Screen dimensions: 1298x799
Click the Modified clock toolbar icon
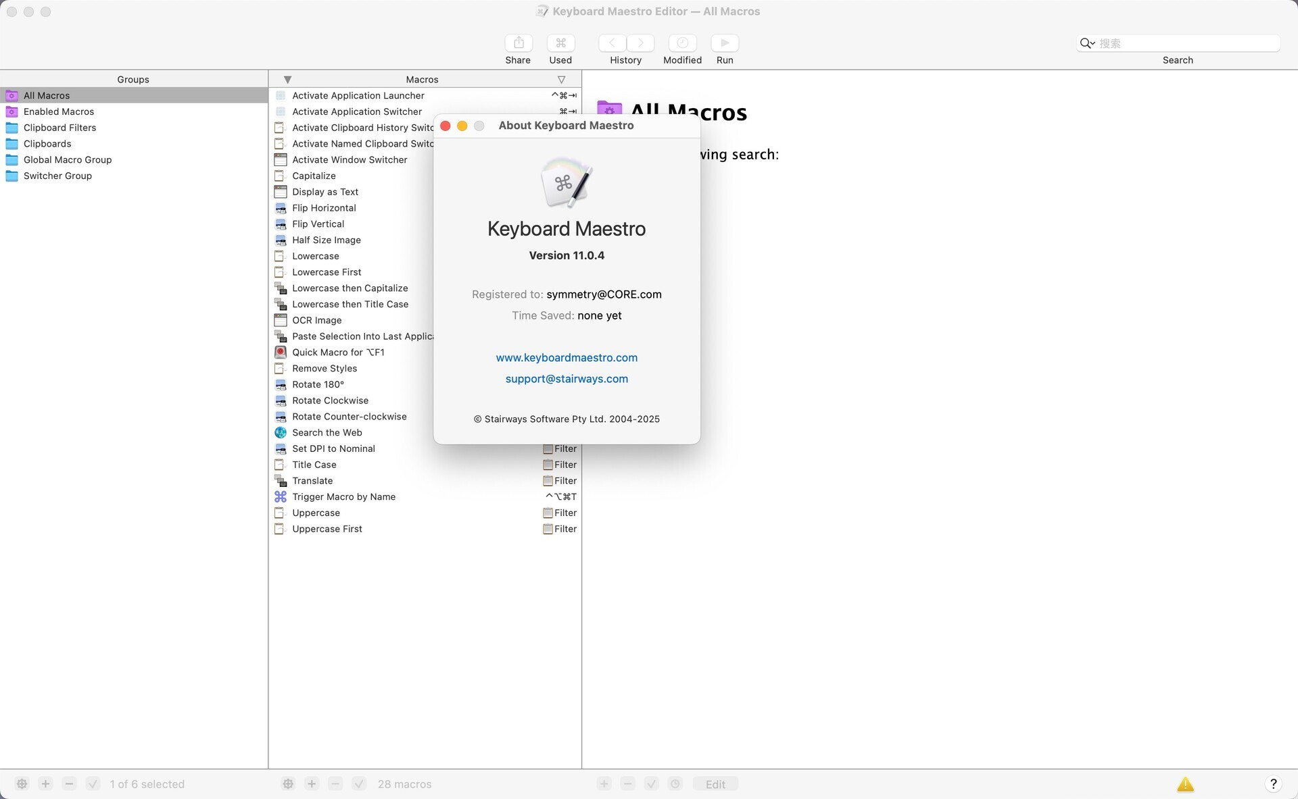pyautogui.click(x=682, y=43)
